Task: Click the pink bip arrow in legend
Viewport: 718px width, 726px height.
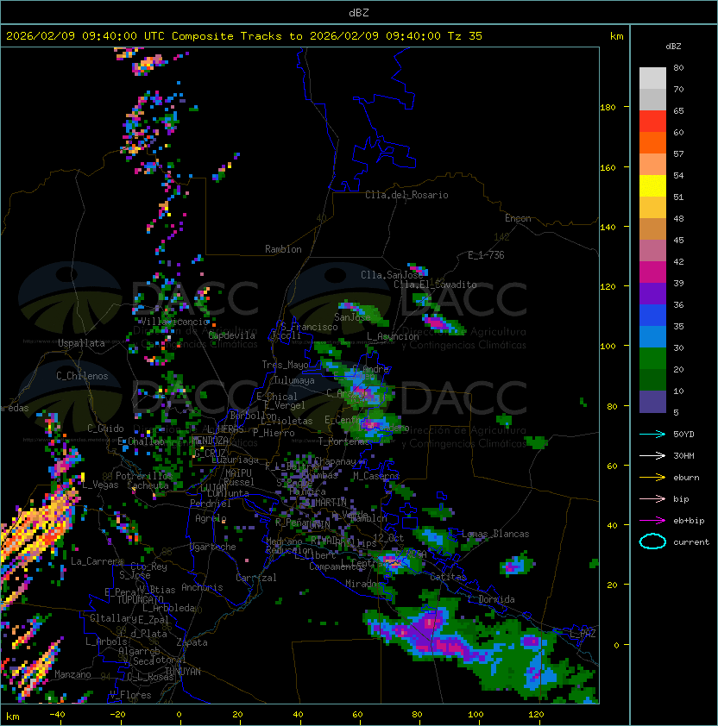Action: (652, 498)
